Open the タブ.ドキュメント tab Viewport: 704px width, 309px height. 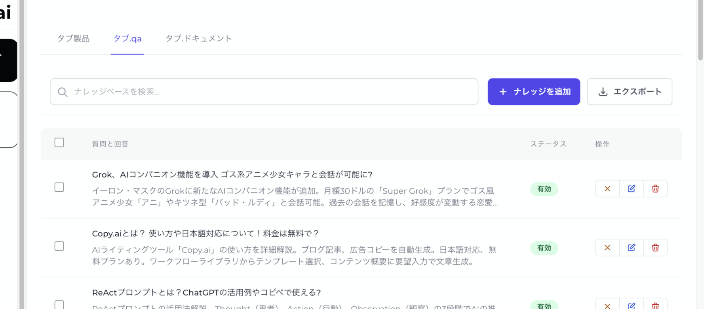[198, 38]
